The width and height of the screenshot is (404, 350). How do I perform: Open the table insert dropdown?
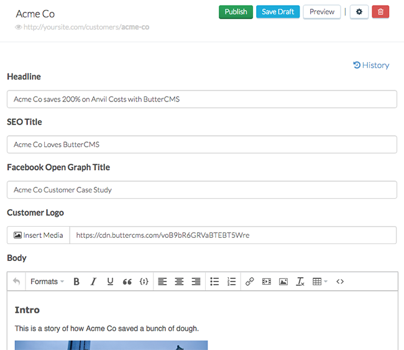click(319, 281)
